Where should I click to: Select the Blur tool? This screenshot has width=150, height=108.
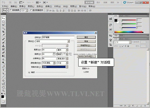coord(4,59)
